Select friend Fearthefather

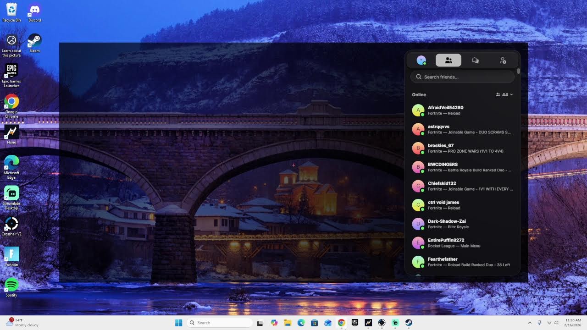pyautogui.click(x=462, y=262)
